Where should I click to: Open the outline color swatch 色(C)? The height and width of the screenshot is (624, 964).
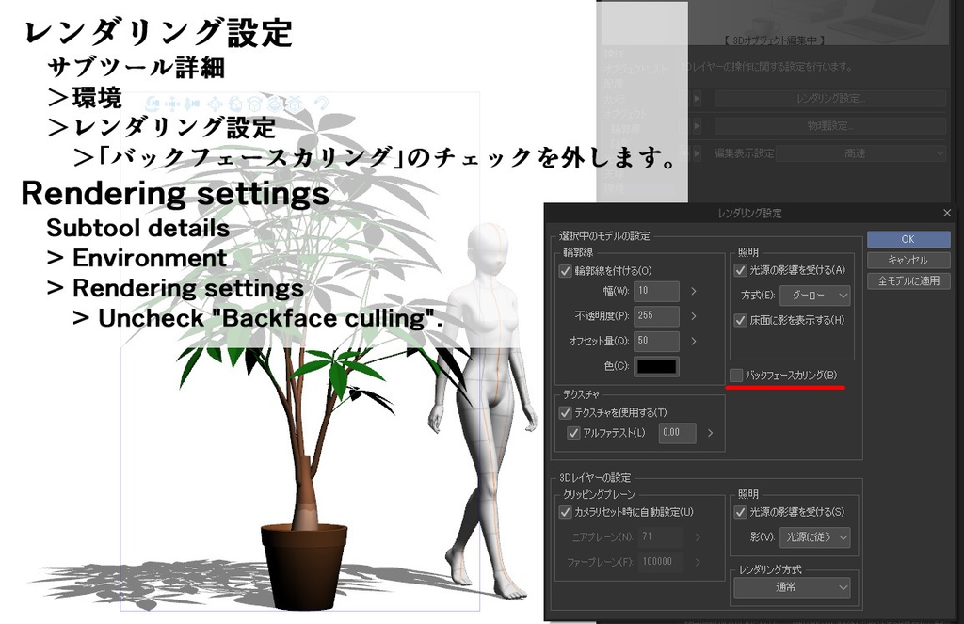[x=655, y=366]
